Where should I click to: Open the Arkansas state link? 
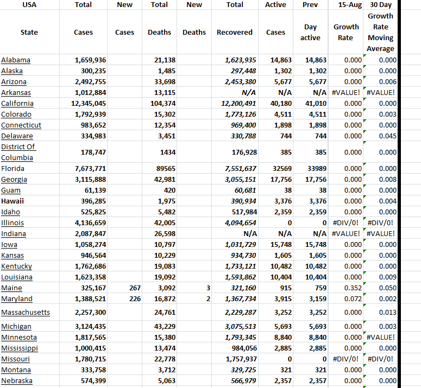pyautogui.click(x=16, y=93)
